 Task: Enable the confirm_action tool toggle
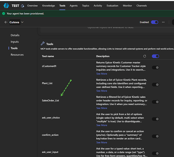(x=155, y=136)
